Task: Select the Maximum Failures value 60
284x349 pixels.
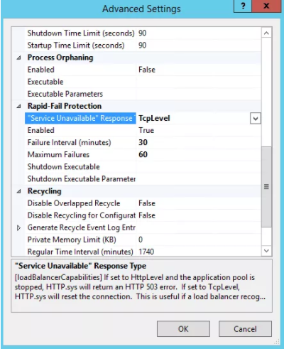Action: (199, 154)
